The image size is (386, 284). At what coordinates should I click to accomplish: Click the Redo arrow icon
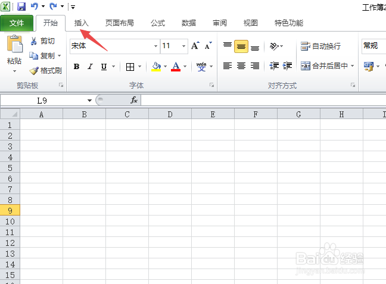click(x=53, y=6)
